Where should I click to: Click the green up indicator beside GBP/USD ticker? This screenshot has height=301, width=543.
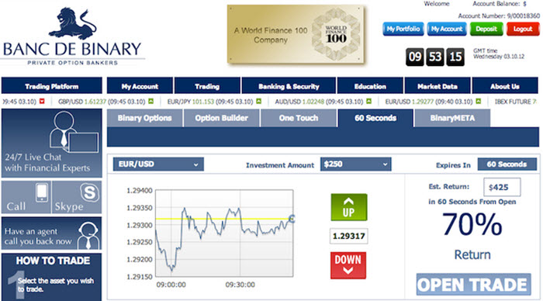click(x=151, y=101)
